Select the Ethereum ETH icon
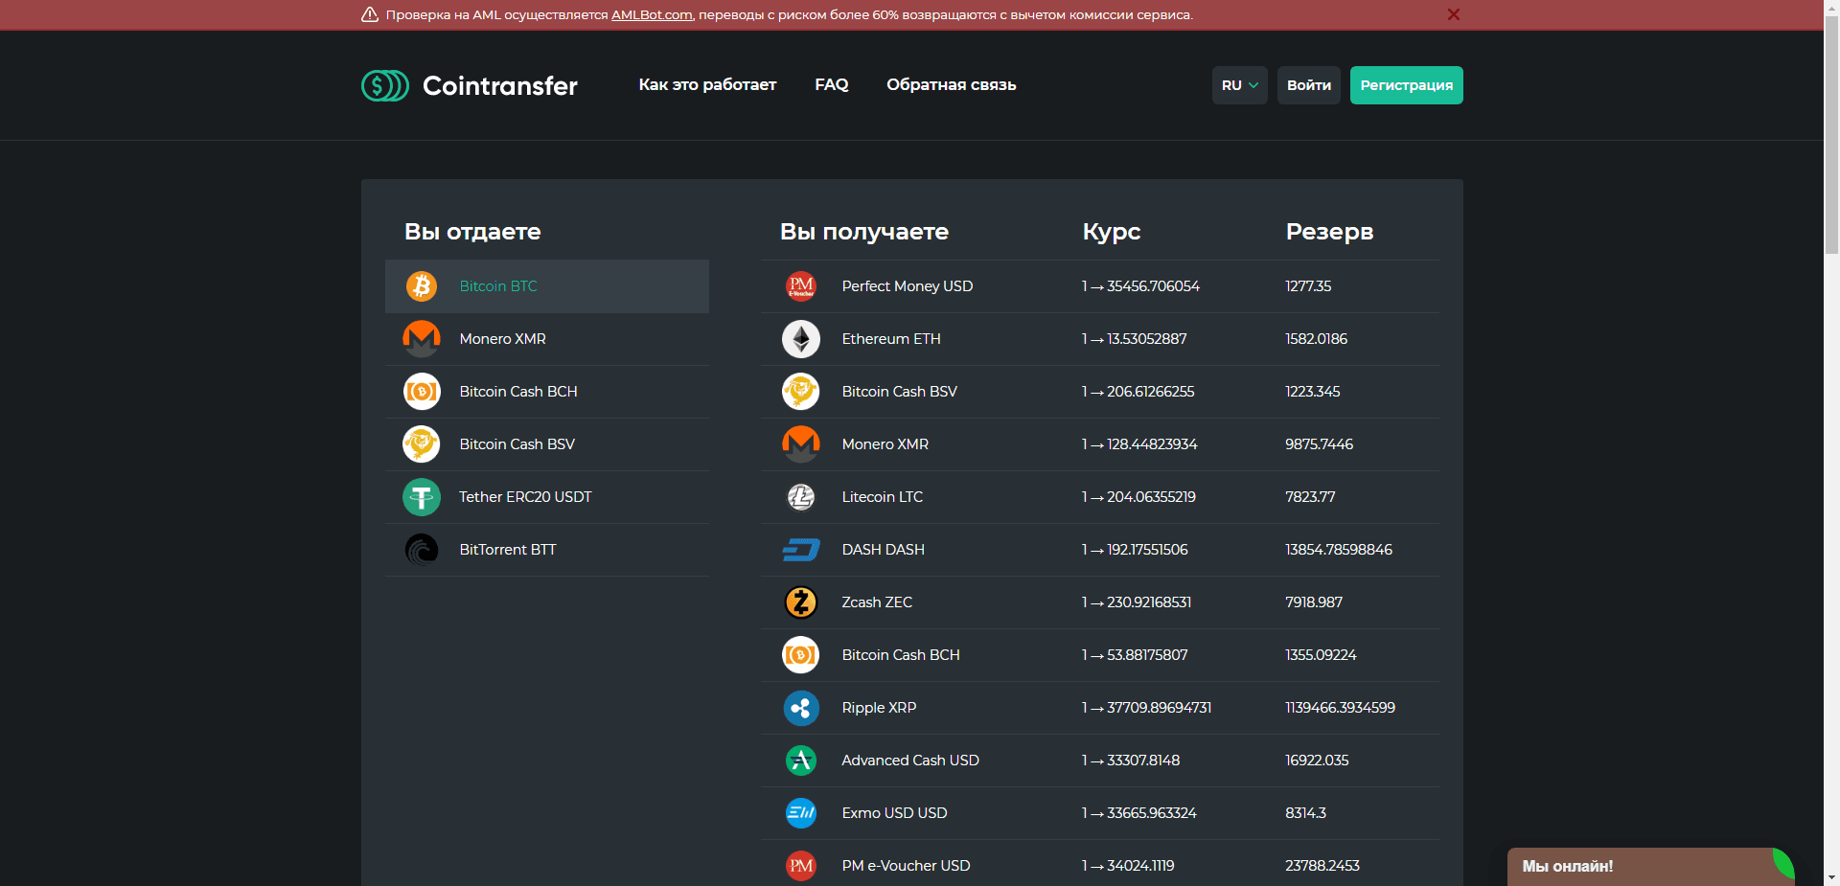This screenshot has width=1840, height=886. click(801, 339)
